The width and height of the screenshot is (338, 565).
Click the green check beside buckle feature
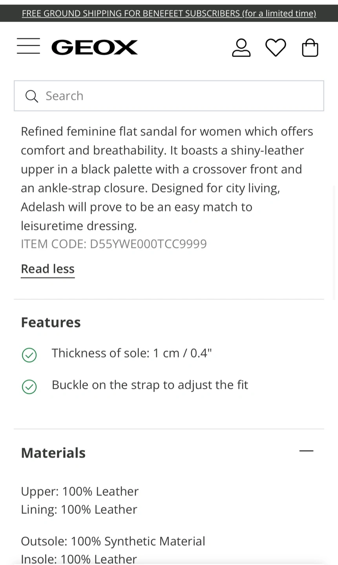(x=29, y=386)
